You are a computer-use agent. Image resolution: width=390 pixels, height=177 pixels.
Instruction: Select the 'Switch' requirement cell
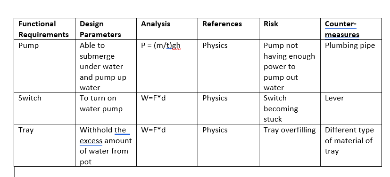44,108
